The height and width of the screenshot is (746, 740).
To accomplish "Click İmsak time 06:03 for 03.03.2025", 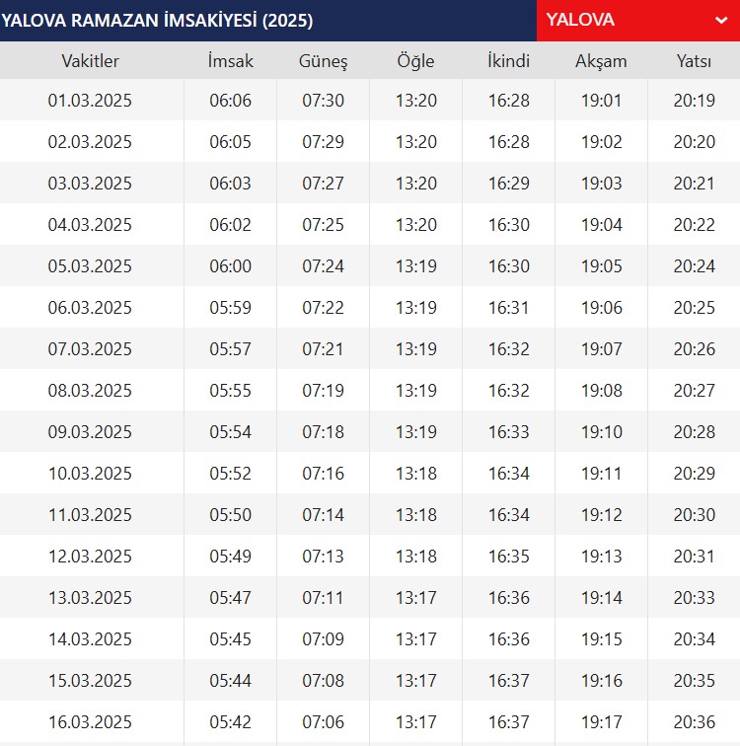I will (x=230, y=184).
